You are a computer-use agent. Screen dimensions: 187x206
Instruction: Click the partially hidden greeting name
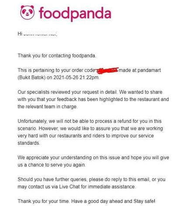(x=40, y=34)
